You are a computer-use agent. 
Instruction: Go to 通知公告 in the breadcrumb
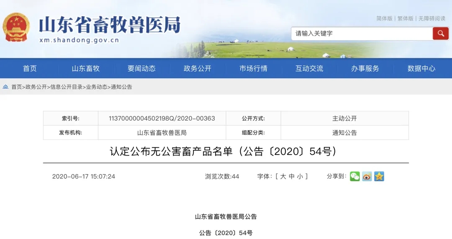121,87
